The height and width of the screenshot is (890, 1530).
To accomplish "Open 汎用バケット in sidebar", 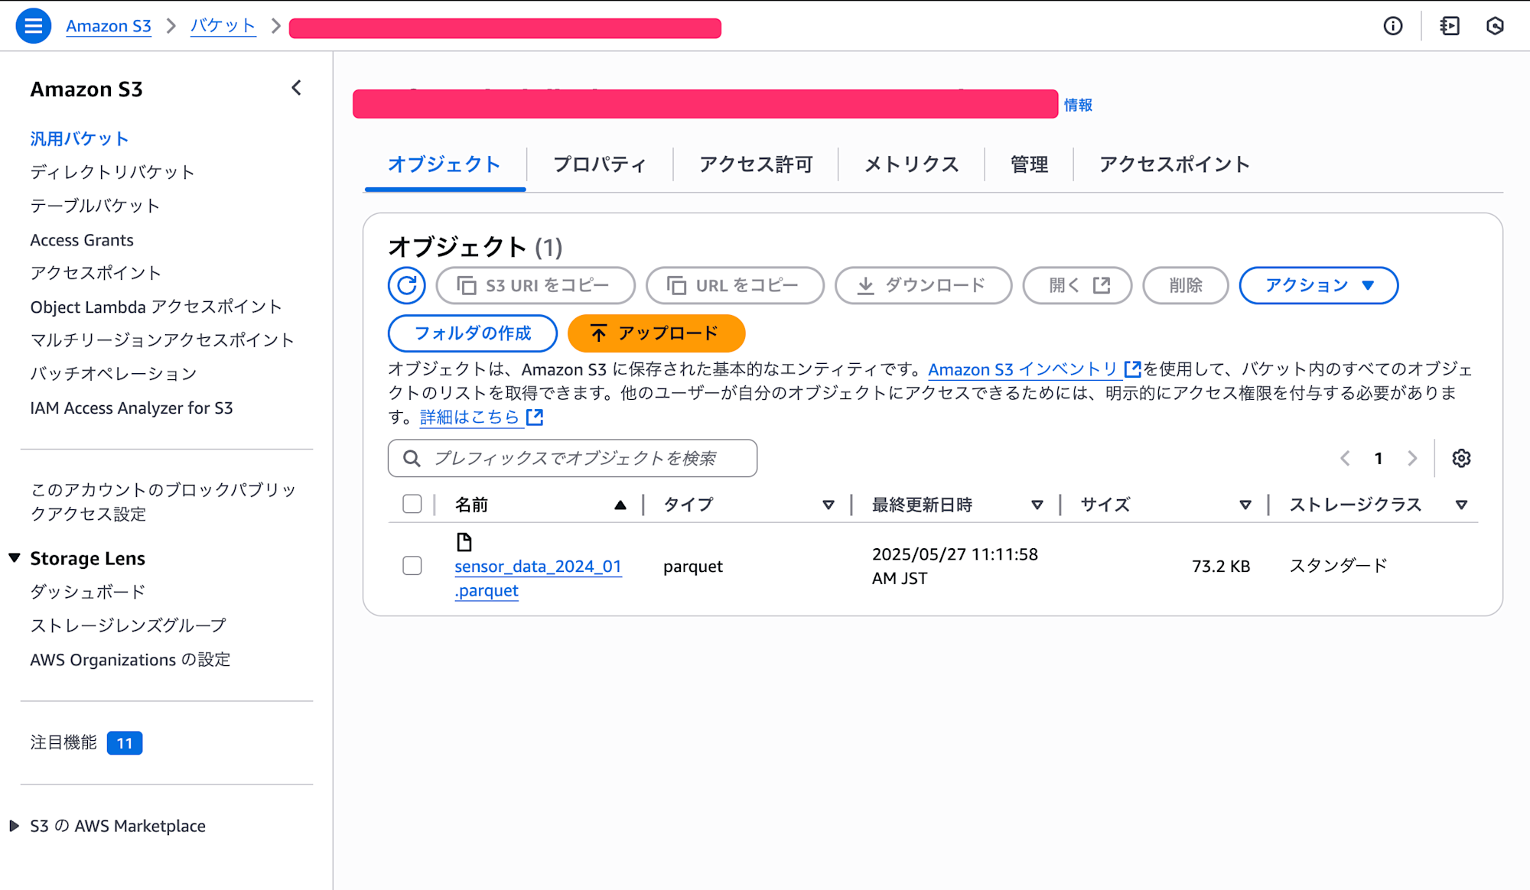I will tap(80, 138).
